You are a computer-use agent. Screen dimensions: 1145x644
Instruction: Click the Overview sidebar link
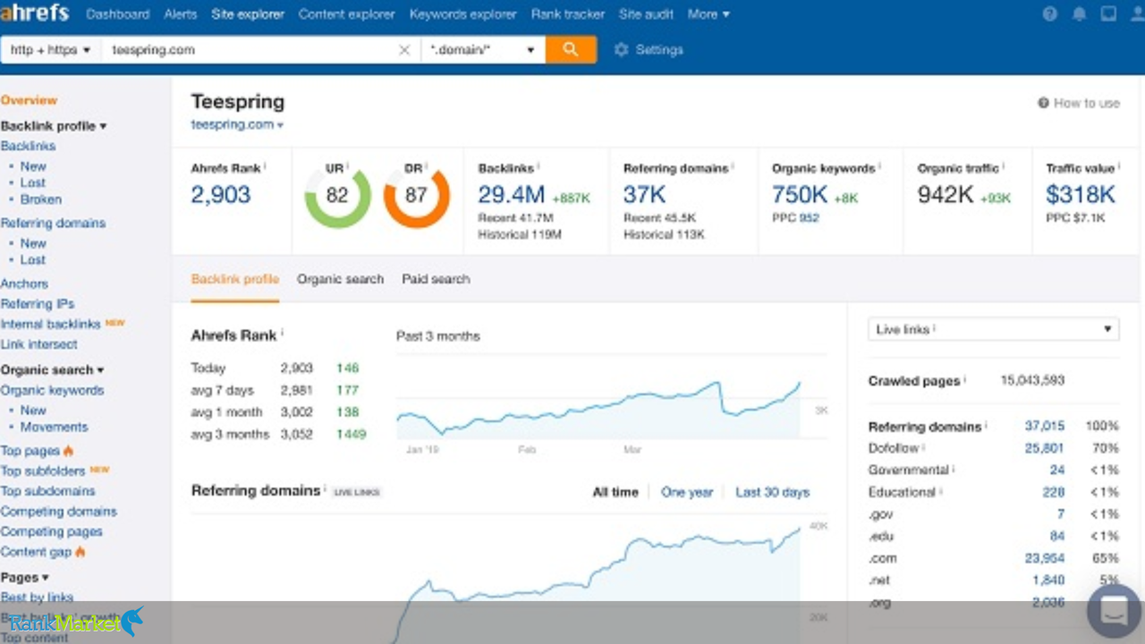click(29, 100)
